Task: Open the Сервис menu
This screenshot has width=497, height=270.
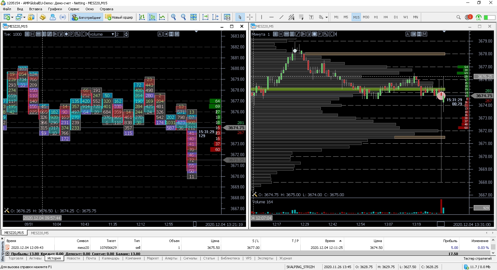Action: (74, 9)
